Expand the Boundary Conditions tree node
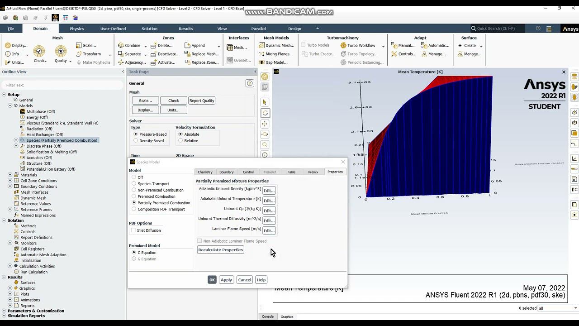The width and height of the screenshot is (579, 326). pos(10,186)
